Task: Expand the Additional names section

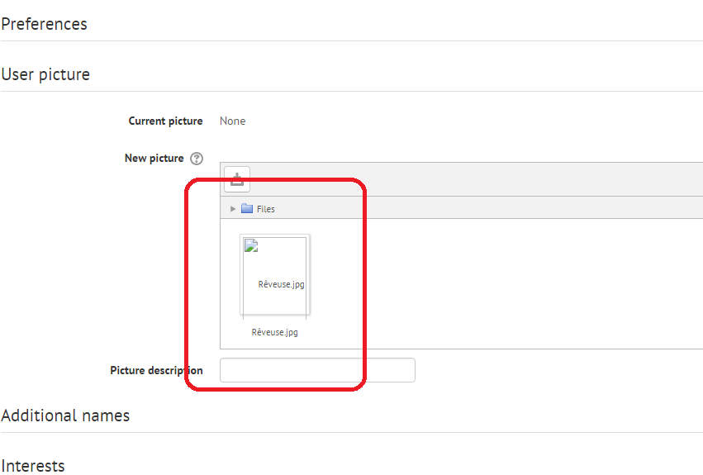Action: pyautogui.click(x=65, y=416)
